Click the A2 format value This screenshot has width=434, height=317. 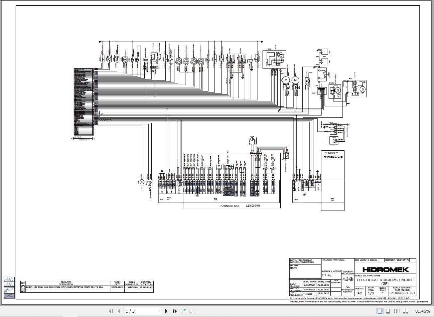click(360, 293)
